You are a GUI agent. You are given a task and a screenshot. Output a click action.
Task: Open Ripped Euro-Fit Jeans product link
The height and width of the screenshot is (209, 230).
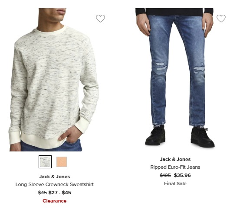[x=175, y=167]
